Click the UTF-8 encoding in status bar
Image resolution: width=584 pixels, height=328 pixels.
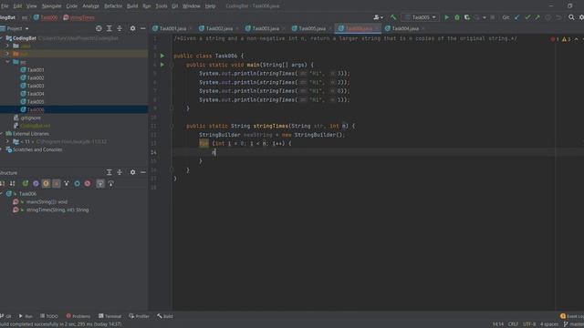click(x=529, y=324)
